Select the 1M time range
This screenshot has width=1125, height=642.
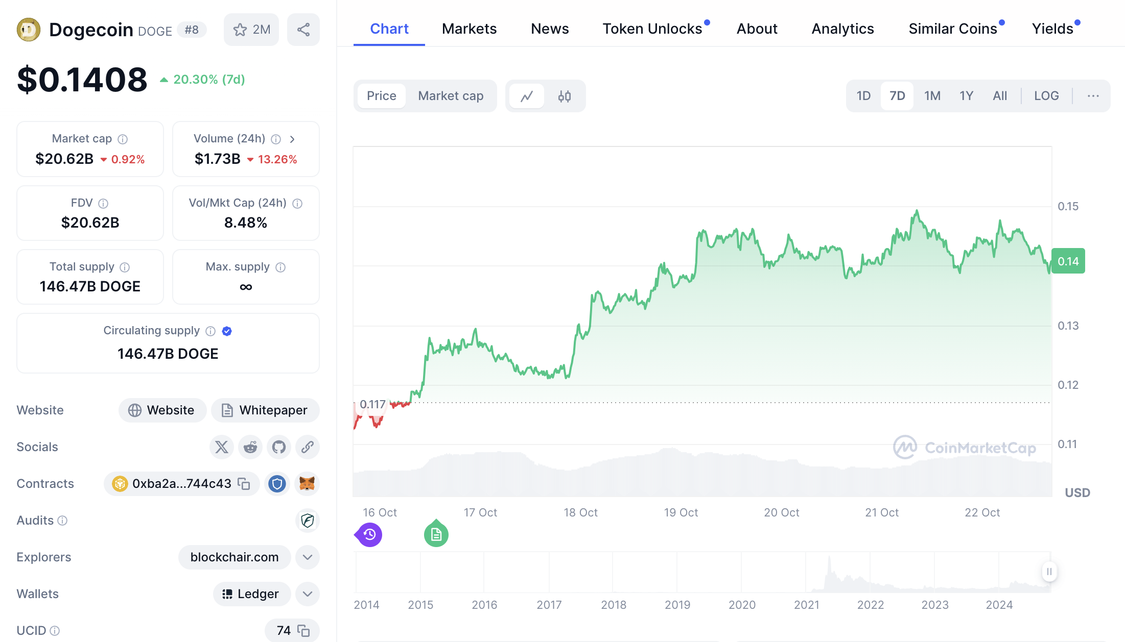point(932,96)
